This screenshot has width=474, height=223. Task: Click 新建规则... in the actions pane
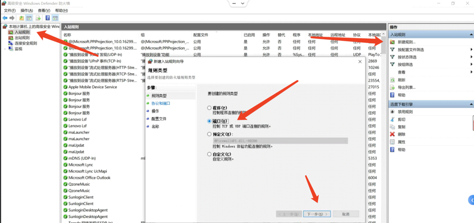(407, 42)
